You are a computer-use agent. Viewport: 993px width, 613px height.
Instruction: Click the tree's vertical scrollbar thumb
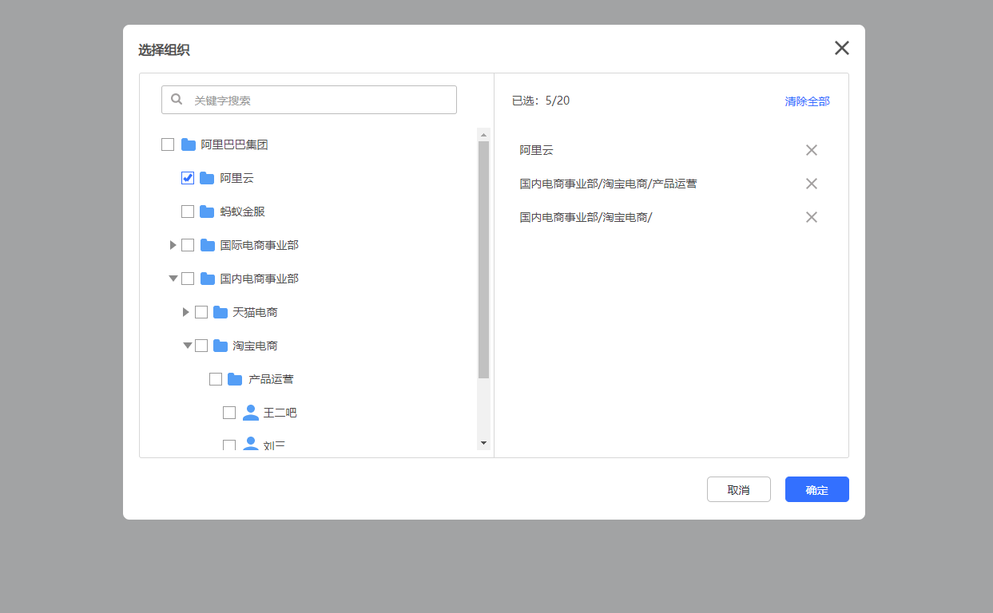(x=483, y=259)
